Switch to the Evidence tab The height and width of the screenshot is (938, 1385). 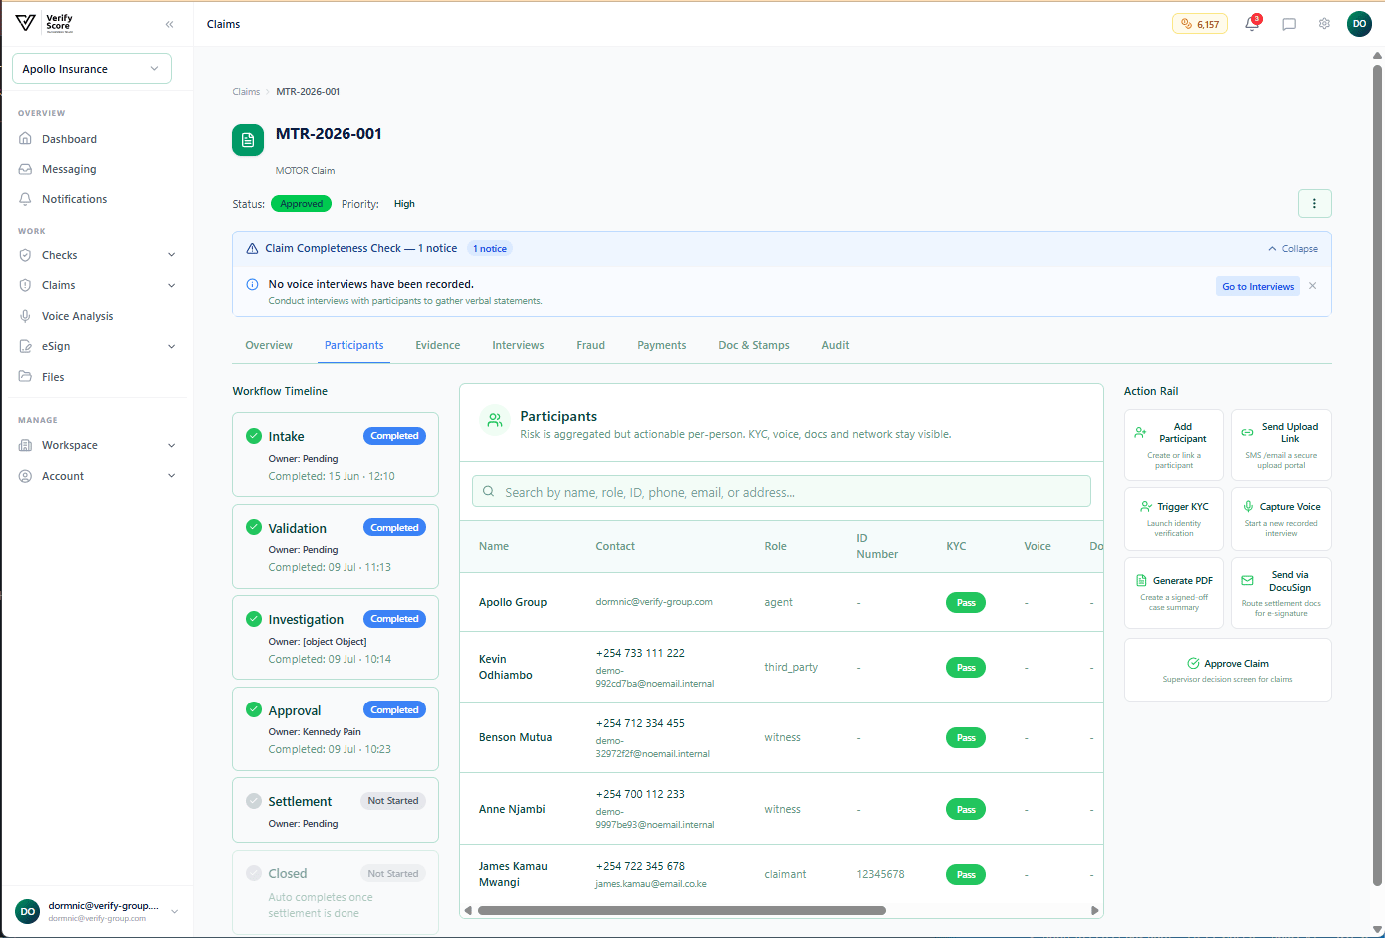point(438,346)
